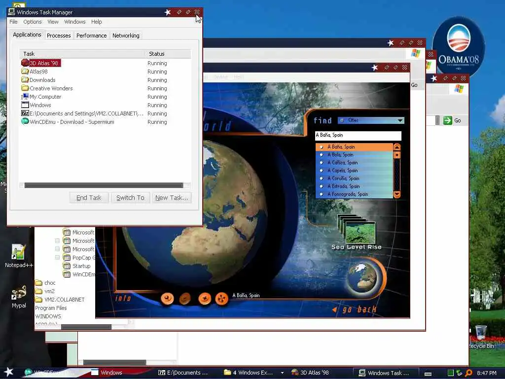Click the Status column header

point(168,54)
